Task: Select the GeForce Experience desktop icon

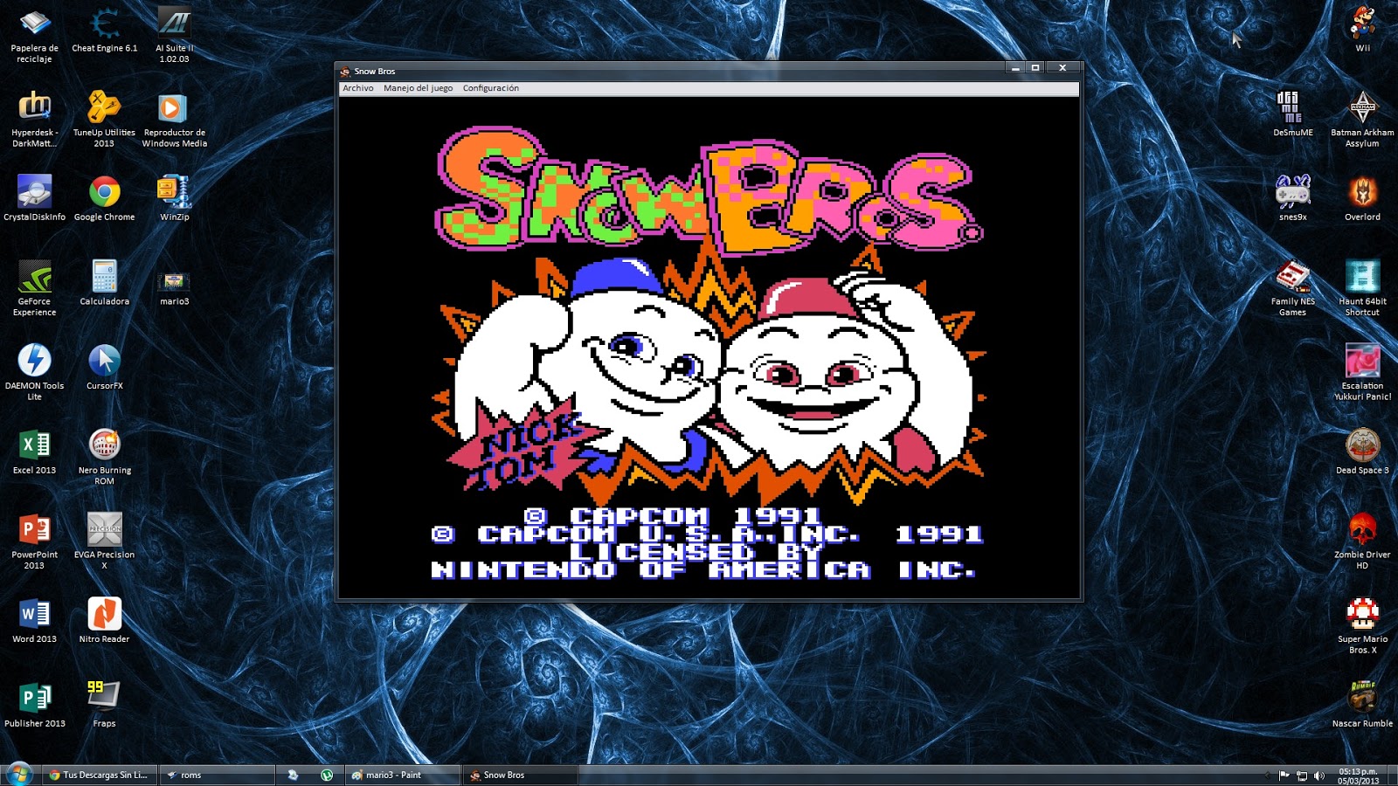Action: click(35, 288)
